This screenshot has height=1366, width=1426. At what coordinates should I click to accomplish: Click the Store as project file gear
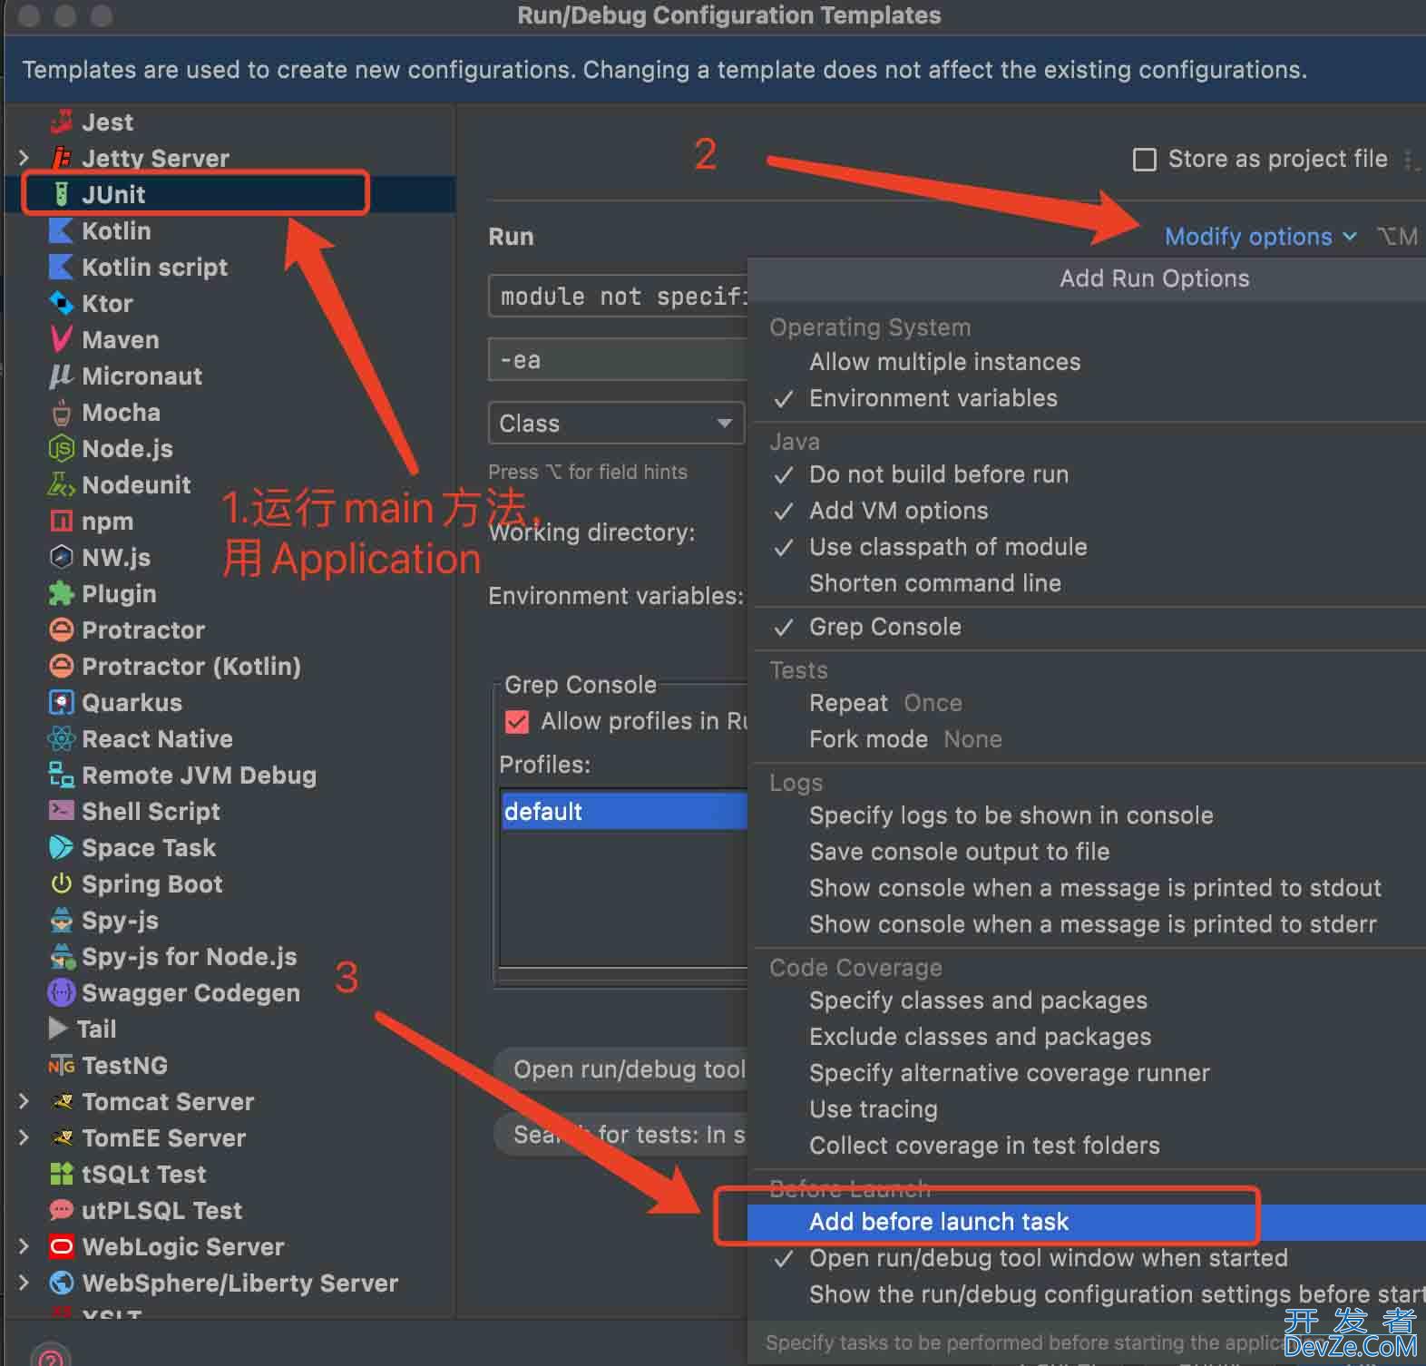1411,160
